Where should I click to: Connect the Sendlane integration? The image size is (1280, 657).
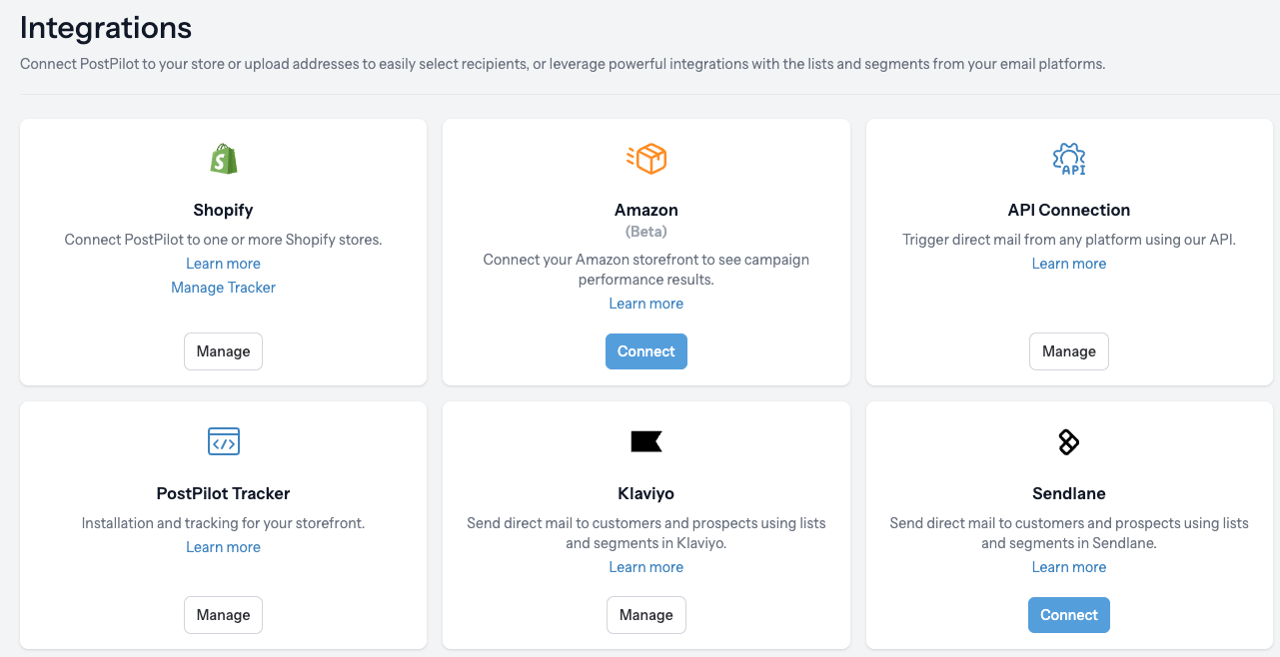[x=1069, y=615]
